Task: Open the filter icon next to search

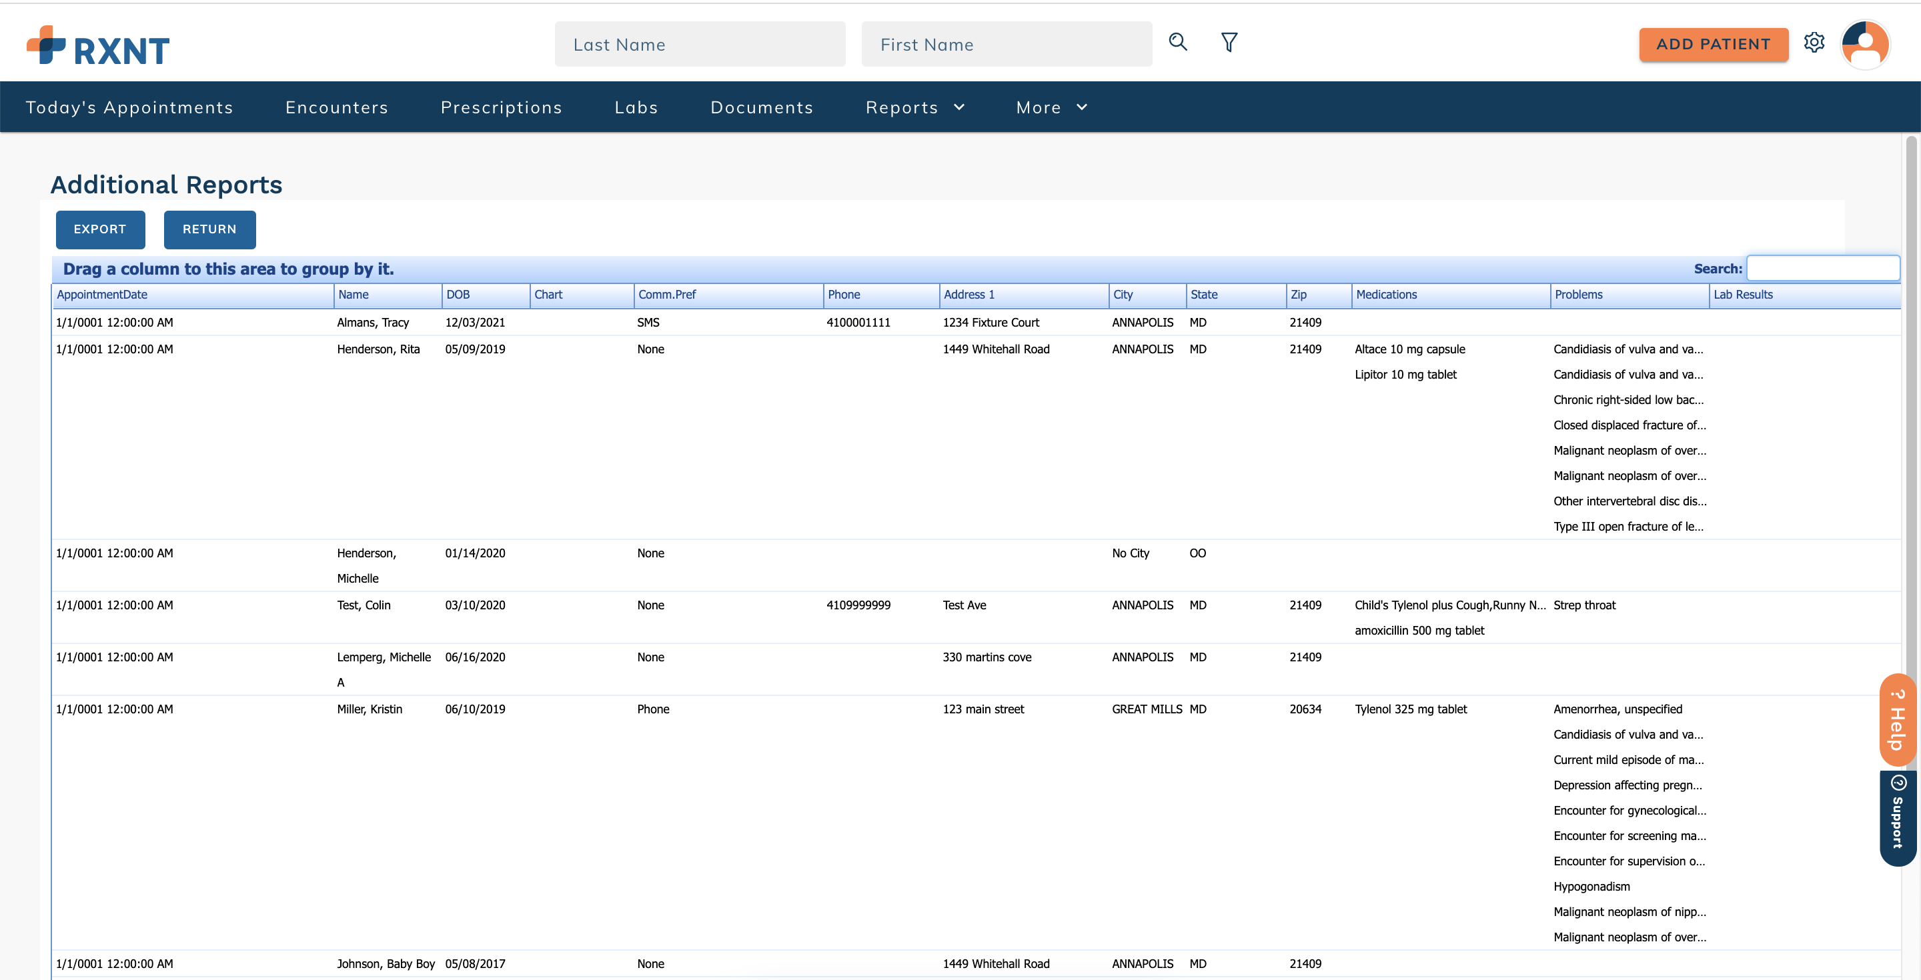Action: pos(1229,43)
